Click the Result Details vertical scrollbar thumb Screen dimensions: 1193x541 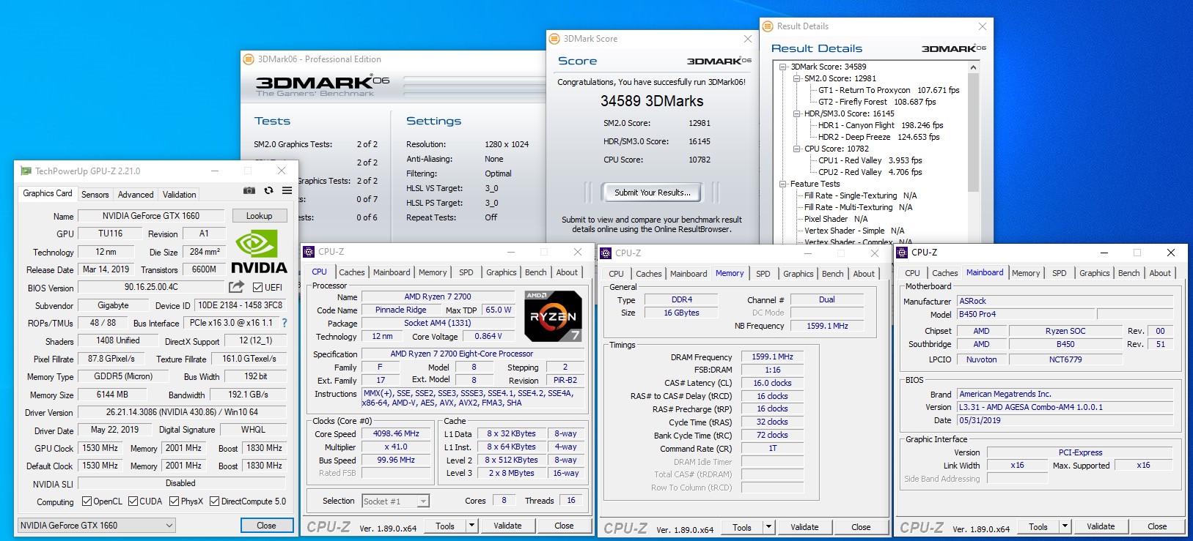pyautogui.click(x=974, y=132)
